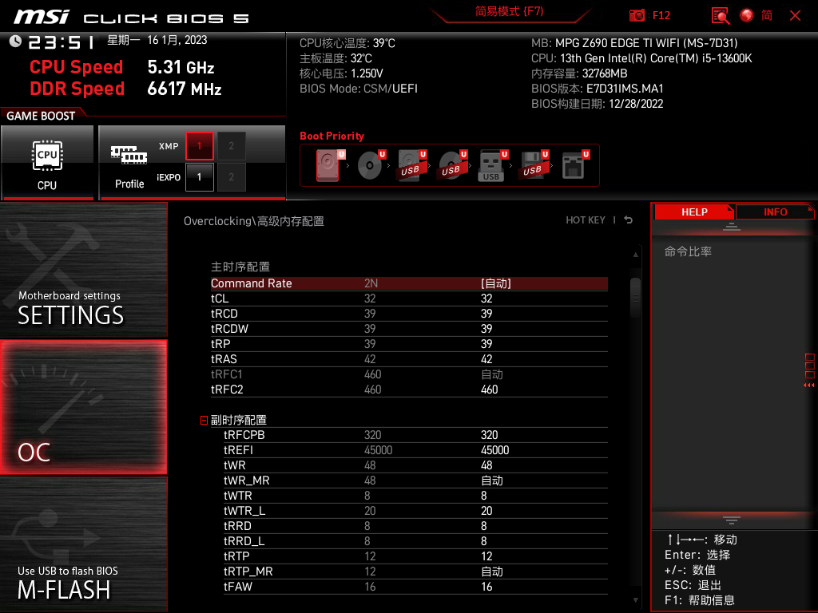Screen dimensions: 818x613
Task: Click the clock icon beside the time
Action: pos(15,41)
